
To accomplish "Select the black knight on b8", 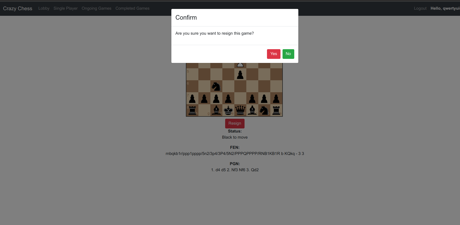I will point(264,110).
